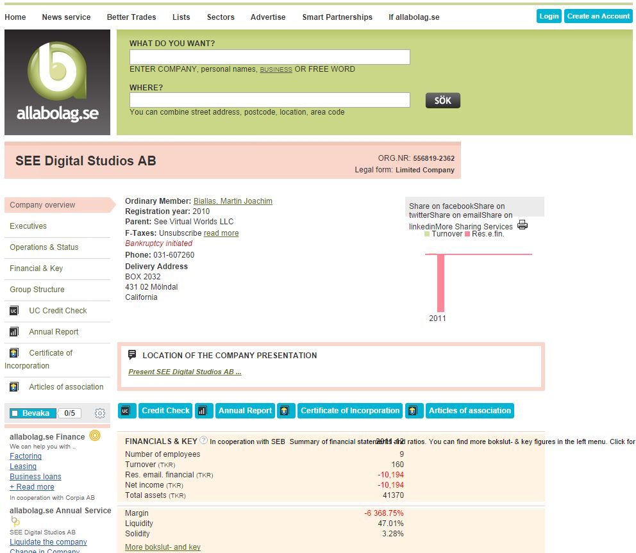The image size is (636, 553).
Task: Click the printer icon near sharing services
Action: (x=523, y=225)
